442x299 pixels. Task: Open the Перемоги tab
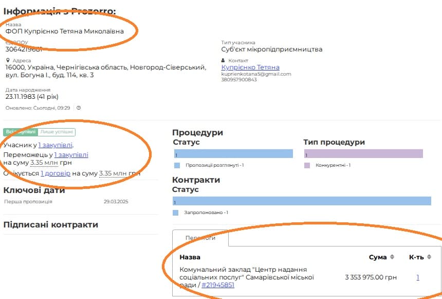point(200,238)
